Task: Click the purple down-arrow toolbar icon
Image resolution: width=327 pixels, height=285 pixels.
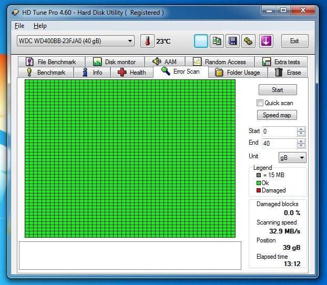Action: click(x=267, y=41)
